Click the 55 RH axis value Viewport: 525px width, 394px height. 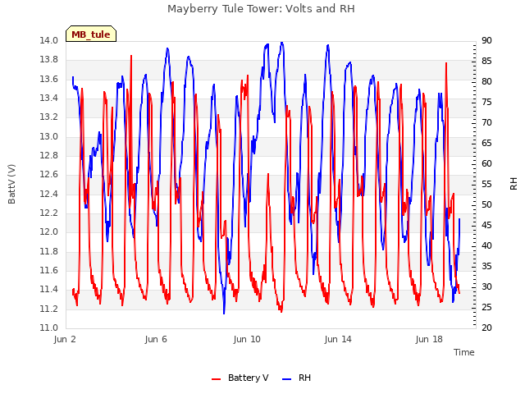pyautogui.click(x=486, y=184)
